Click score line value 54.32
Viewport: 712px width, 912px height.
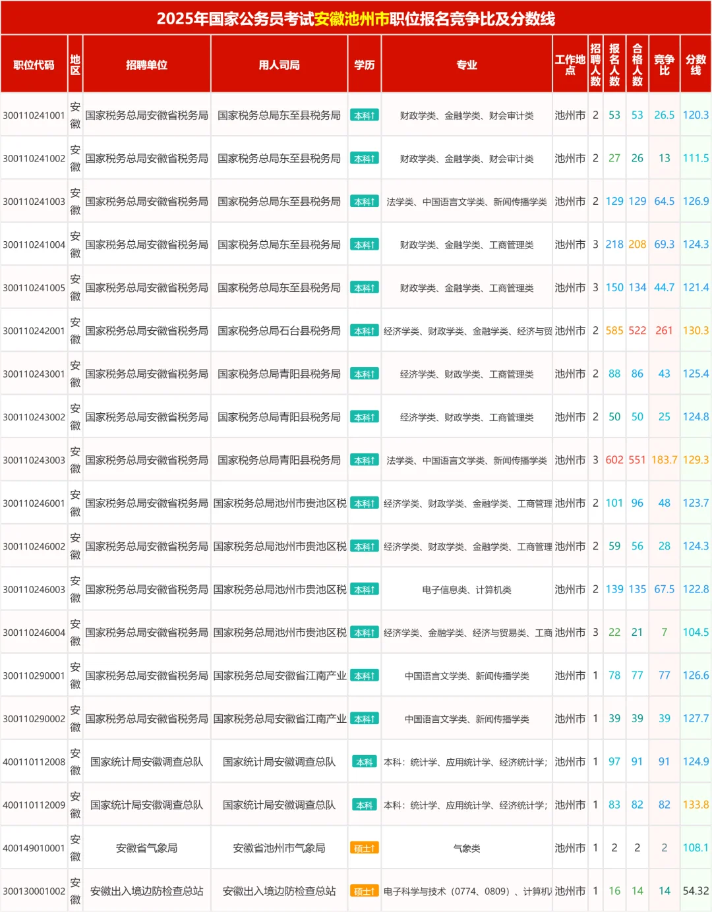[696, 891]
